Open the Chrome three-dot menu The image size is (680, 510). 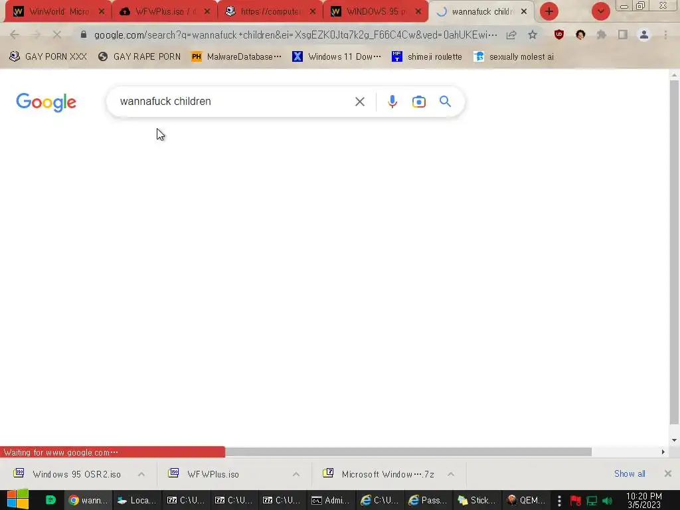pyautogui.click(x=665, y=35)
